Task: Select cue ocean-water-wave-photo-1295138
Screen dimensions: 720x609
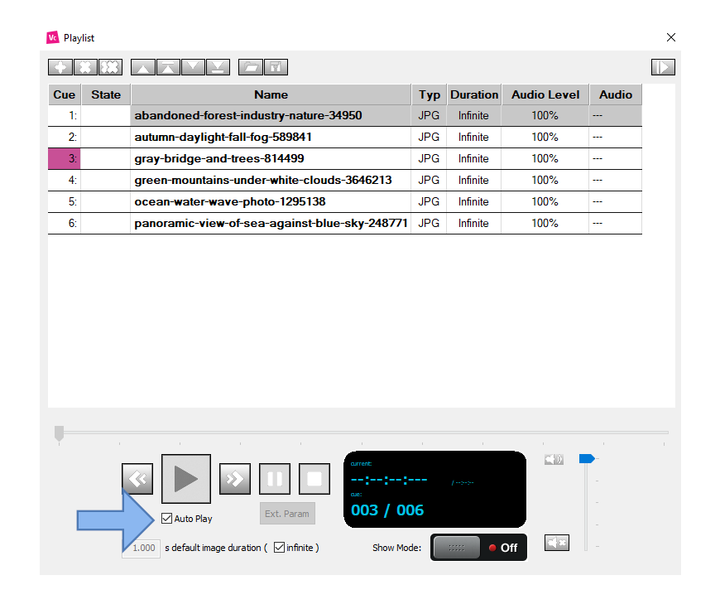Action: pyautogui.click(x=345, y=202)
